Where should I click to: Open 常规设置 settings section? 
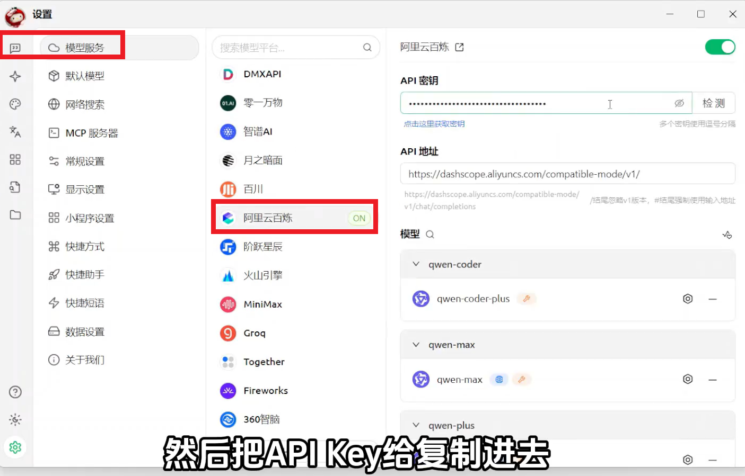(x=119, y=161)
